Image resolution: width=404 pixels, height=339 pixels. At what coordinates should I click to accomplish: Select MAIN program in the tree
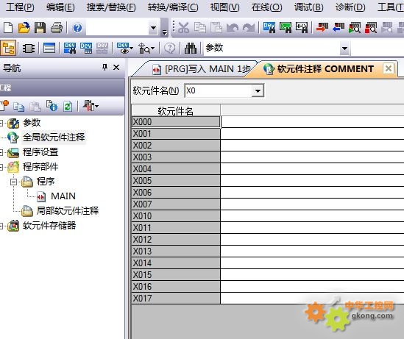(63, 196)
